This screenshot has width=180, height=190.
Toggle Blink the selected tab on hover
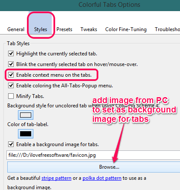pyautogui.click(x=11, y=64)
